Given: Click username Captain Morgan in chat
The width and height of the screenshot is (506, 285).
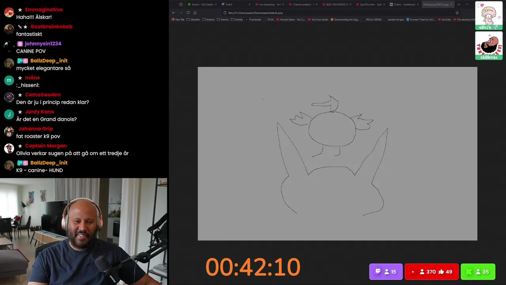Looking at the screenshot, I should click(x=46, y=146).
